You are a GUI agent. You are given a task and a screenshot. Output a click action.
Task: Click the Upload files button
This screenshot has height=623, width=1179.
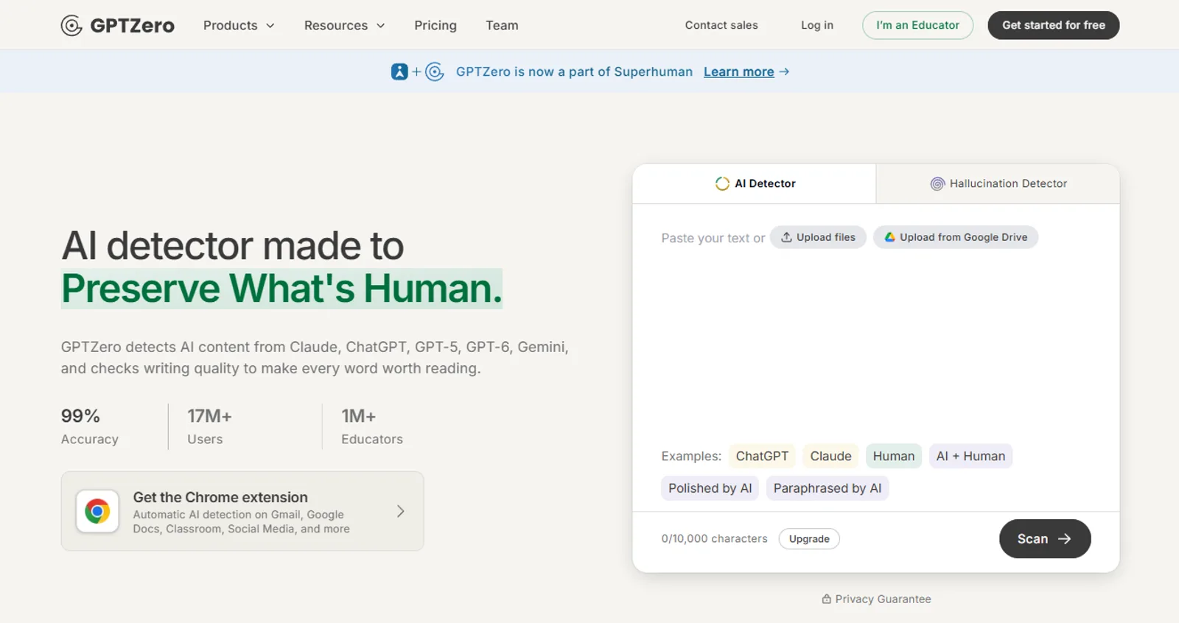818,237
